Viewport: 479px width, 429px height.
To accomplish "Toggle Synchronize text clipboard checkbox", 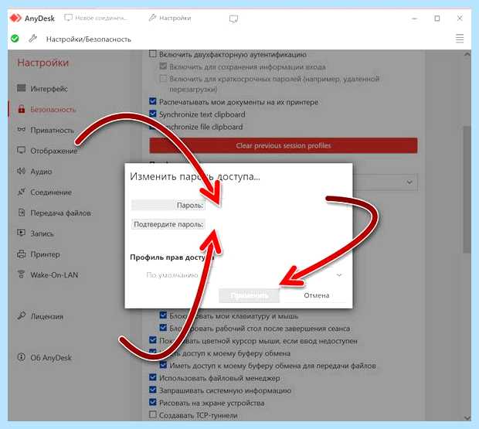I will pyautogui.click(x=153, y=114).
